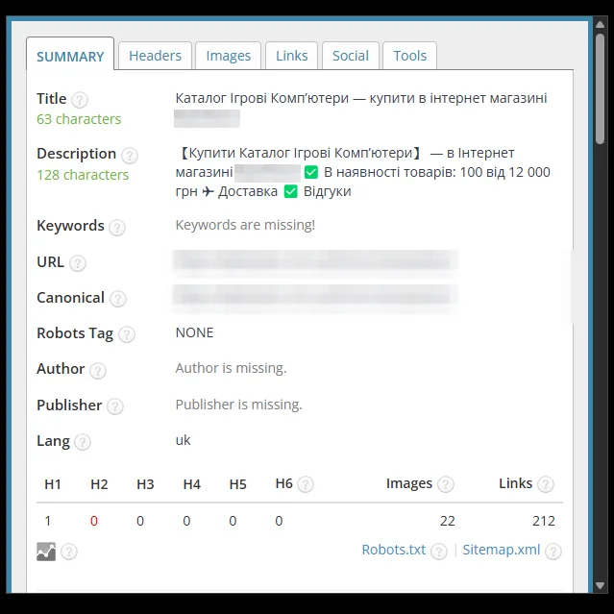Click the H1 column header
614x614 pixels.
53,484
